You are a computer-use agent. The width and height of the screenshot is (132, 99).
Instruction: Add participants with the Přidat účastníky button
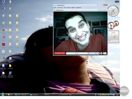click(x=102, y=10)
